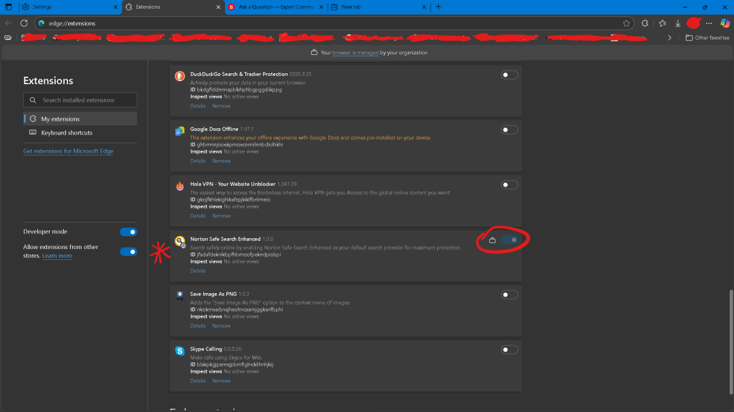Click the Save Image As PNG icon
This screenshot has height=412, width=734.
pos(179,295)
